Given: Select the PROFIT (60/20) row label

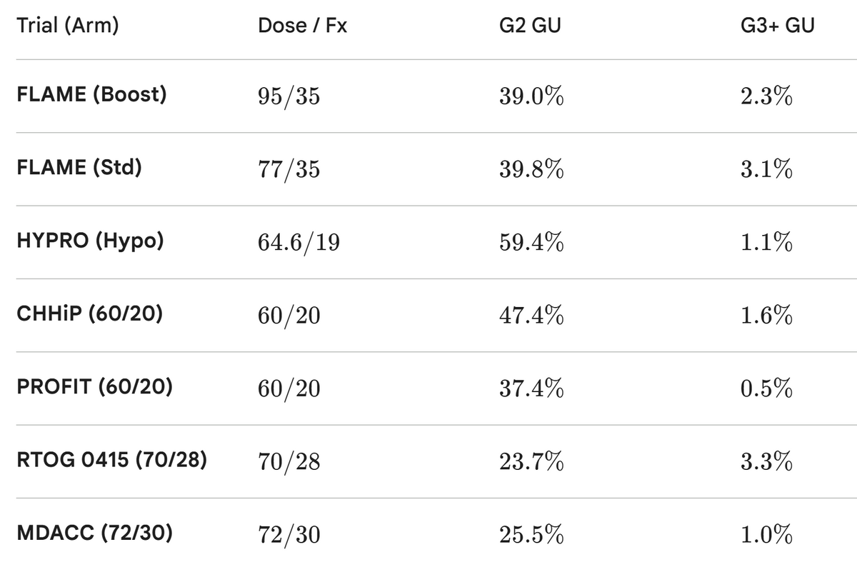Looking at the screenshot, I should [94, 387].
